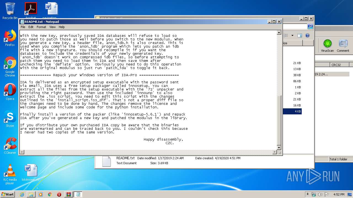Click the Action Center flag tray icon

[x=327, y=194]
